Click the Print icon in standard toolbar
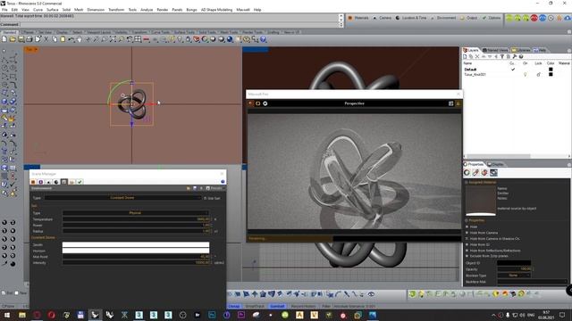This screenshot has width=572, height=321. (x=29, y=39)
